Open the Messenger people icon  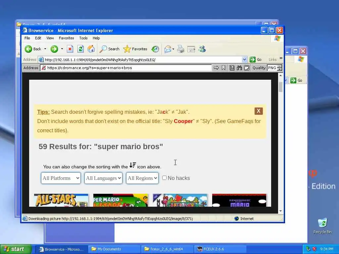coord(202,49)
